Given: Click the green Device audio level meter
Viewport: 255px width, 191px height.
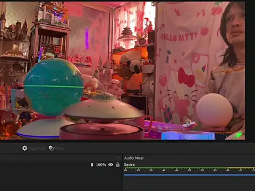Looking at the screenshot, I should coord(175,168).
